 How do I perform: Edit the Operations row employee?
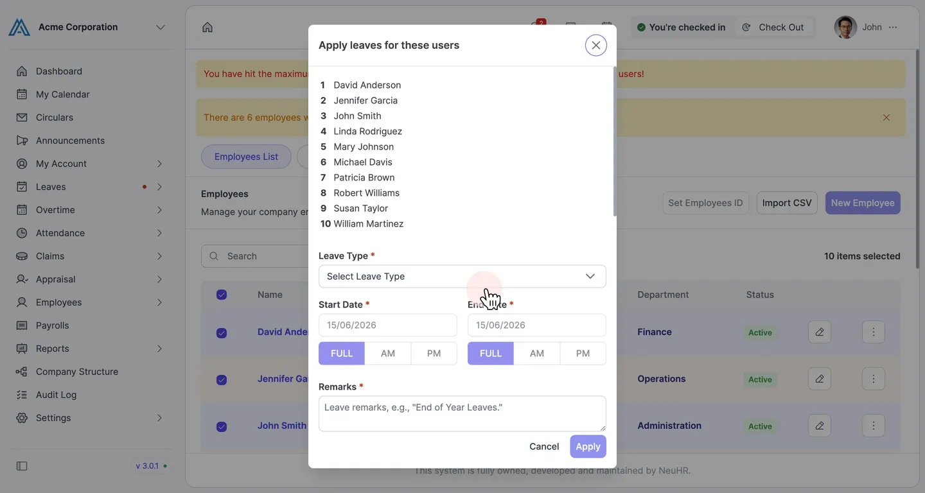point(820,379)
